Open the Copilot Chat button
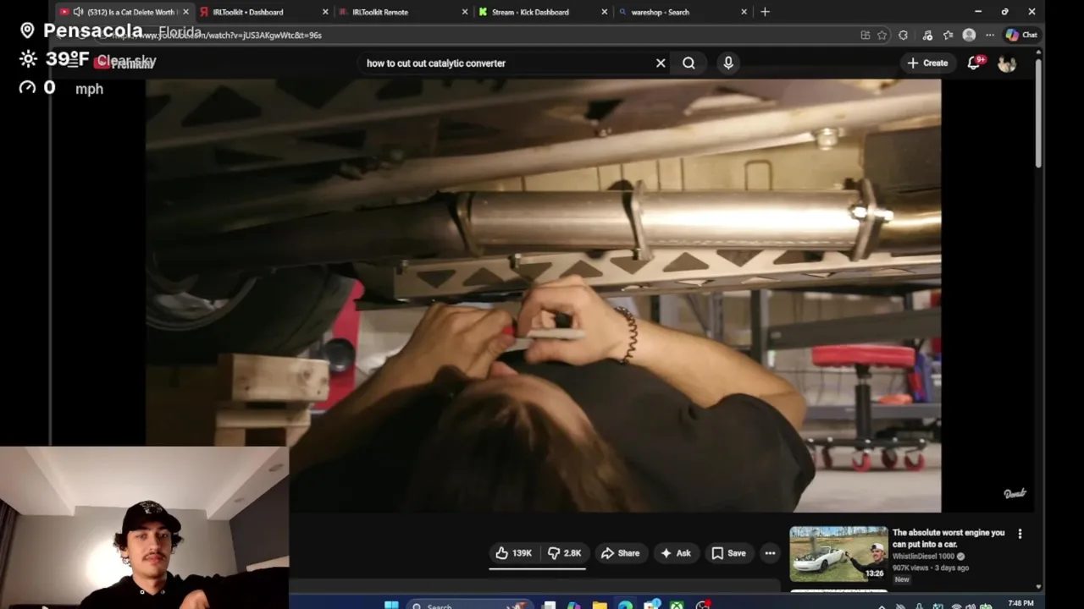 pos(1021,36)
